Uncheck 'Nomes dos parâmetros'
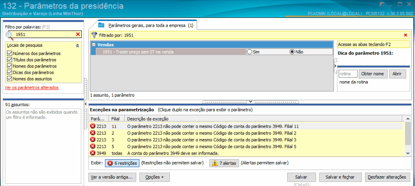The image size is (415, 186). click(9, 66)
